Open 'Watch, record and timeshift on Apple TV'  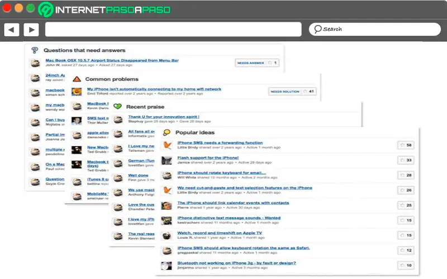(220, 233)
